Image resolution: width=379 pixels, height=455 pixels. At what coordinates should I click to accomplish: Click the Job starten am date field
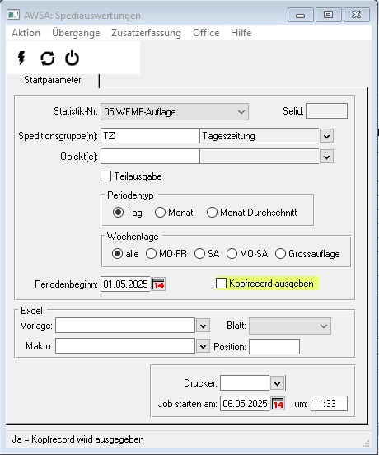coord(245,404)
